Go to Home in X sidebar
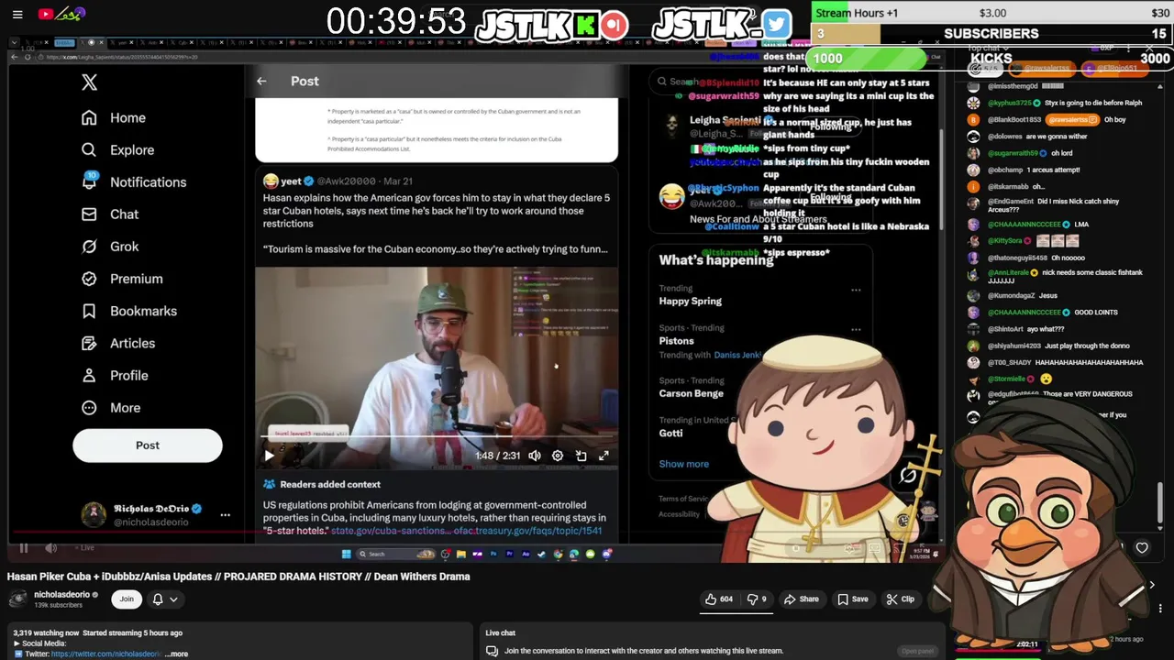 (114, 118)
